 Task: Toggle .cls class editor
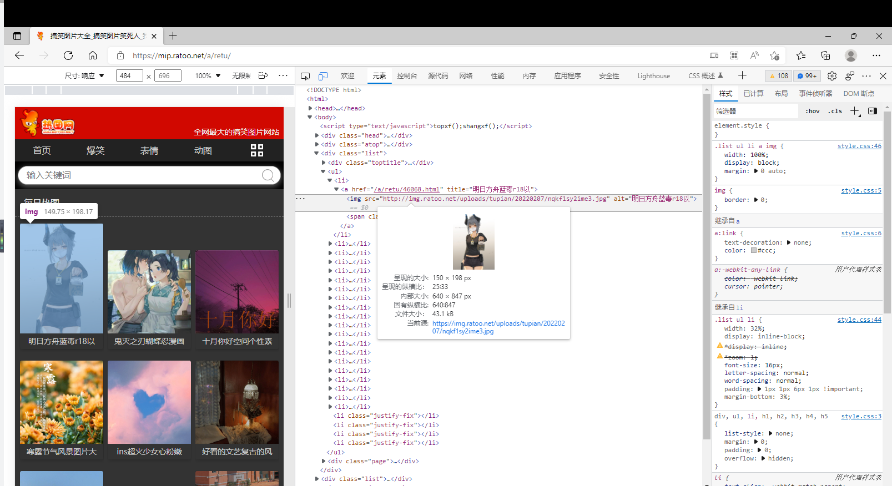(x=835, y=111)
